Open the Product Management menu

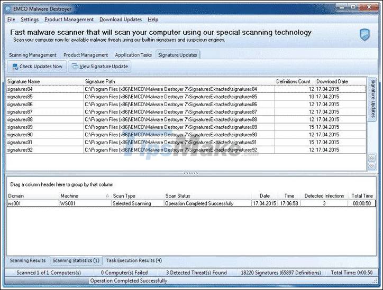tap(69, 20)
